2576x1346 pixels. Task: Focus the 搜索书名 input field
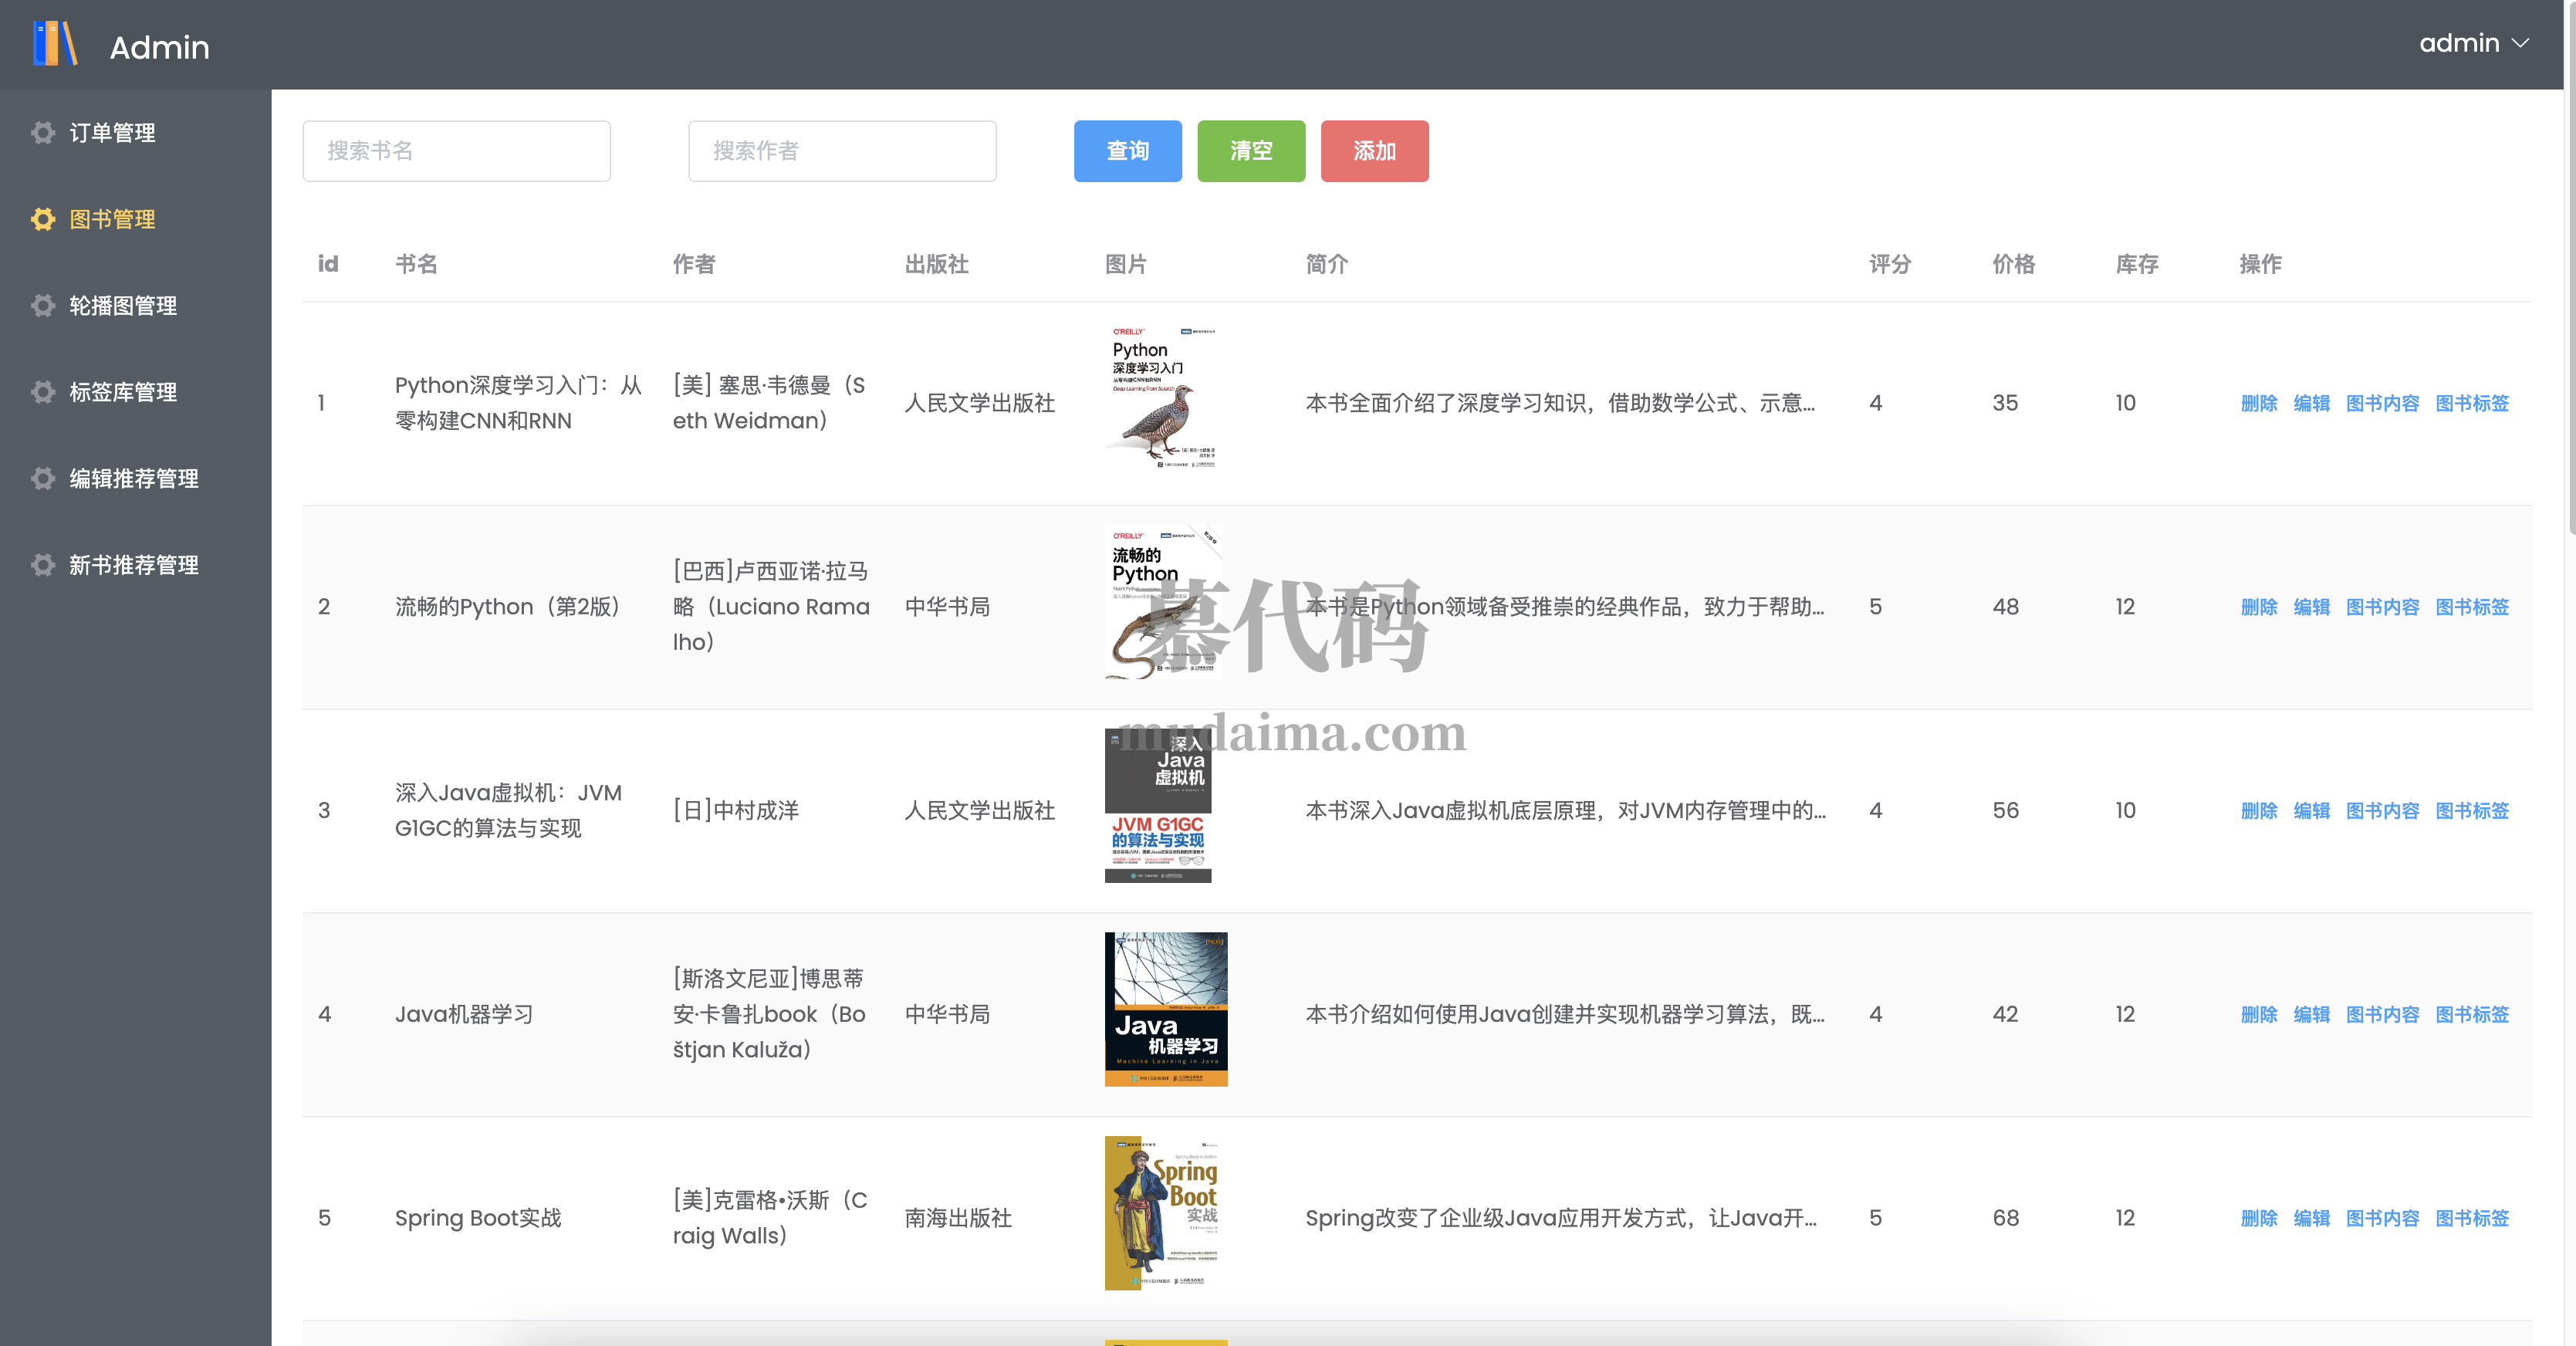coord(456,151)
